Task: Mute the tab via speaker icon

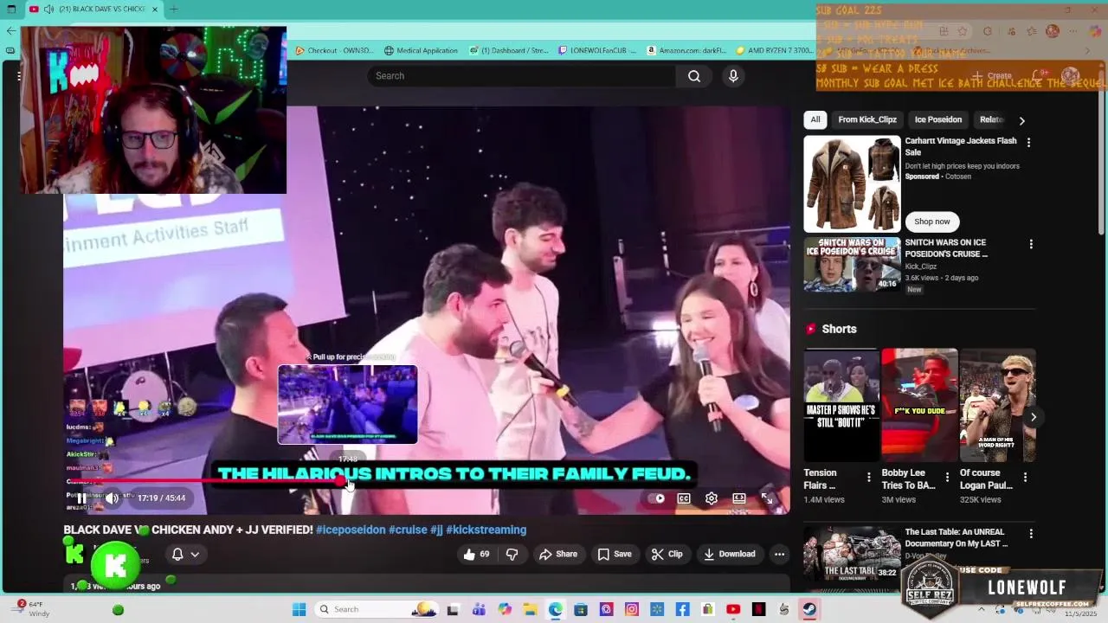Action: [x=48, y=10]
